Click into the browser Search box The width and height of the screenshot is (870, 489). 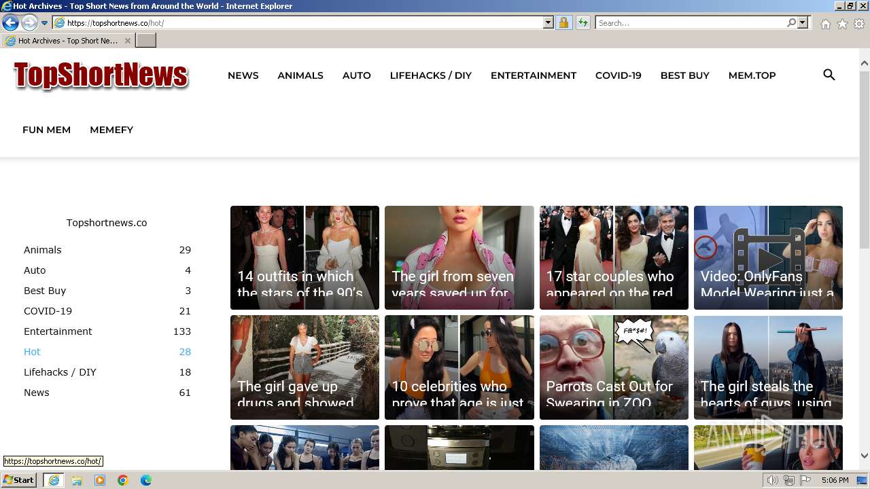pos(690,23)
